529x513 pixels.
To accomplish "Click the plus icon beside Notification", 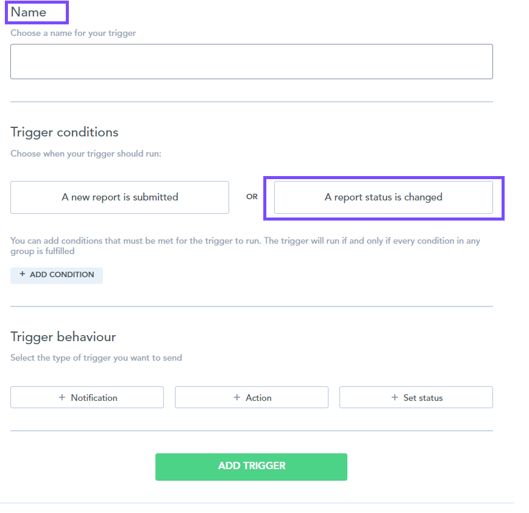I will (61, 397).
